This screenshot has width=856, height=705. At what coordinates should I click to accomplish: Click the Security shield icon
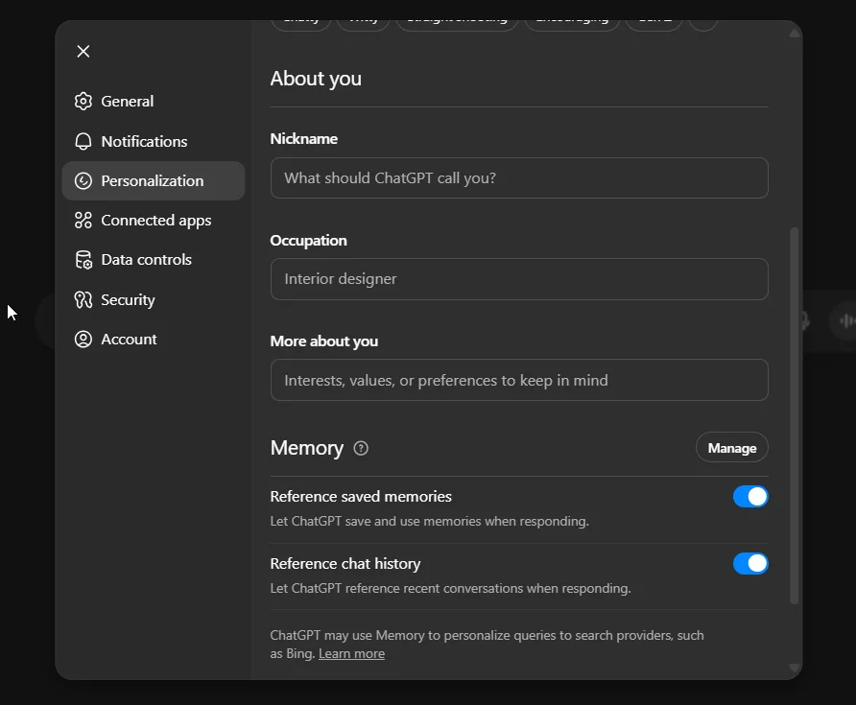(x=83, y=299)
